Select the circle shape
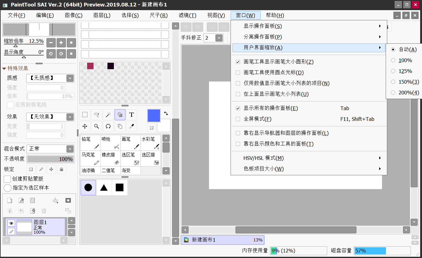 tap(88, 188)
